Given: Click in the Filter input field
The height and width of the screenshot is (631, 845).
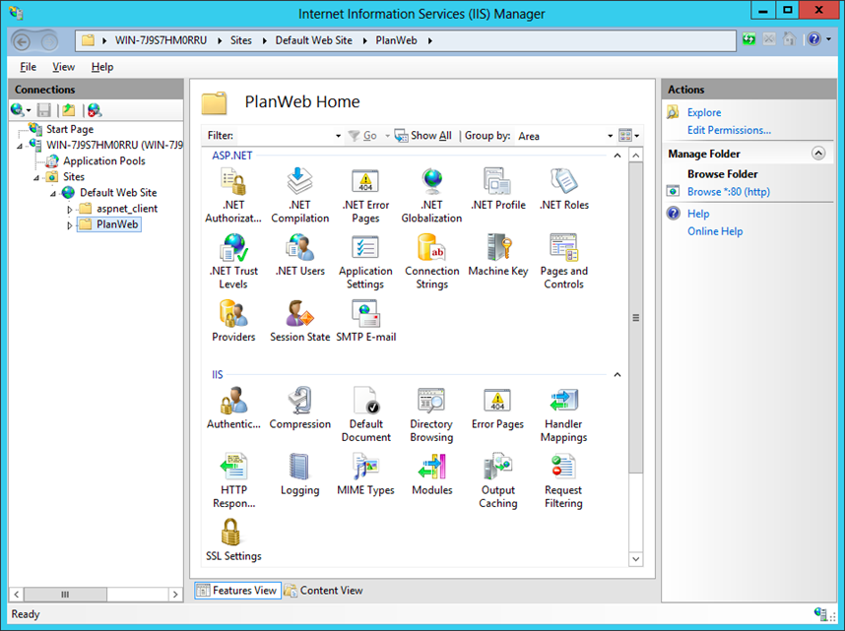Looking at the screenshot, I should click(x=285, y=136).
